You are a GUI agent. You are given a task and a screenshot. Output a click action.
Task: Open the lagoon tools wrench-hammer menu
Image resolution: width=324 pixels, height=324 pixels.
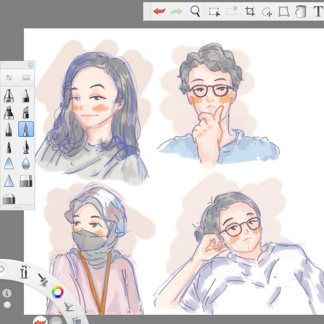pos(24,271)
